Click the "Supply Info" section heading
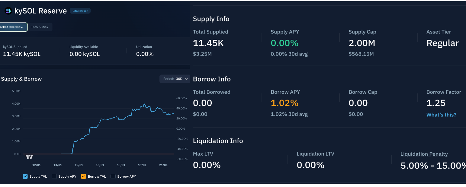466x187 pixels. point(211,19)
